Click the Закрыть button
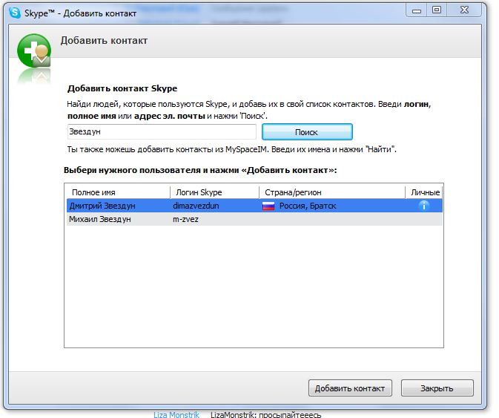The image size is (499, 418). click(x=437, y=388)
